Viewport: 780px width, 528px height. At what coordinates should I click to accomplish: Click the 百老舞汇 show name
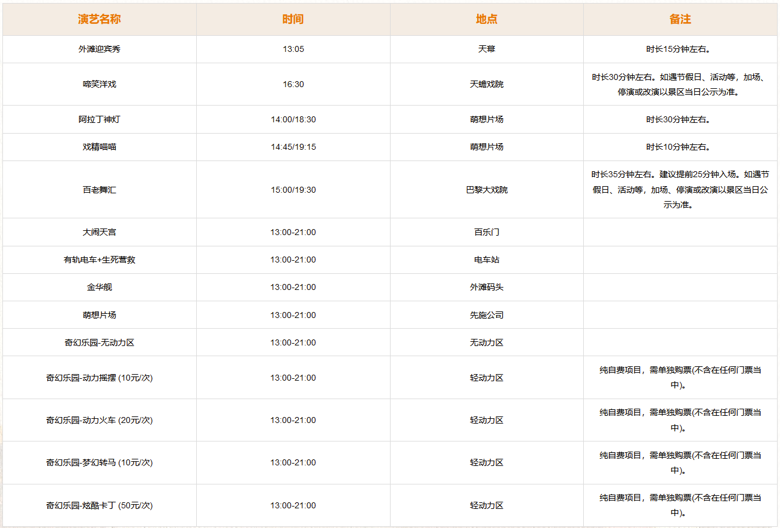tap(99, 190)
